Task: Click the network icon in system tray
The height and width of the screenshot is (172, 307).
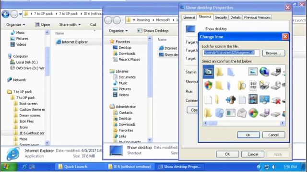Action: pos(267,167)
